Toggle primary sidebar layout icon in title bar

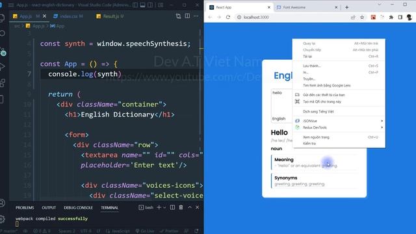[x=135, y=5]
